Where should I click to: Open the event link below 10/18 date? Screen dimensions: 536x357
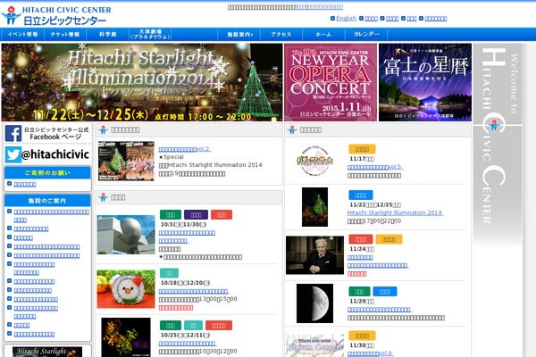tap(194, 292)
